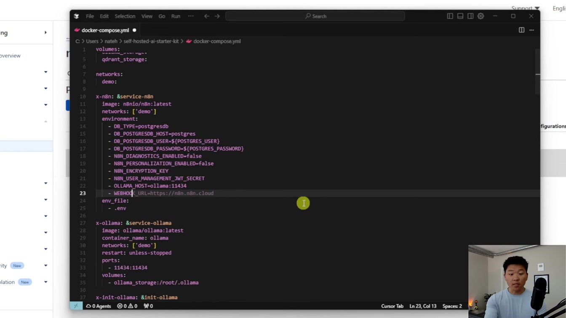Viewport: 566px width, 318px height.
Task: Go back with the left arrow icon
Action: pos(206,16)
